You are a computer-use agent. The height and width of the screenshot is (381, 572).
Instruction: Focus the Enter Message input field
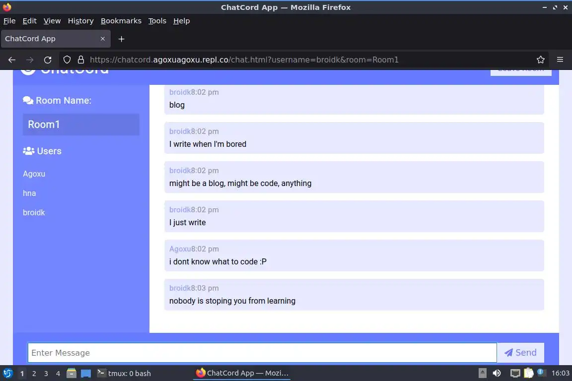[262, 353]
